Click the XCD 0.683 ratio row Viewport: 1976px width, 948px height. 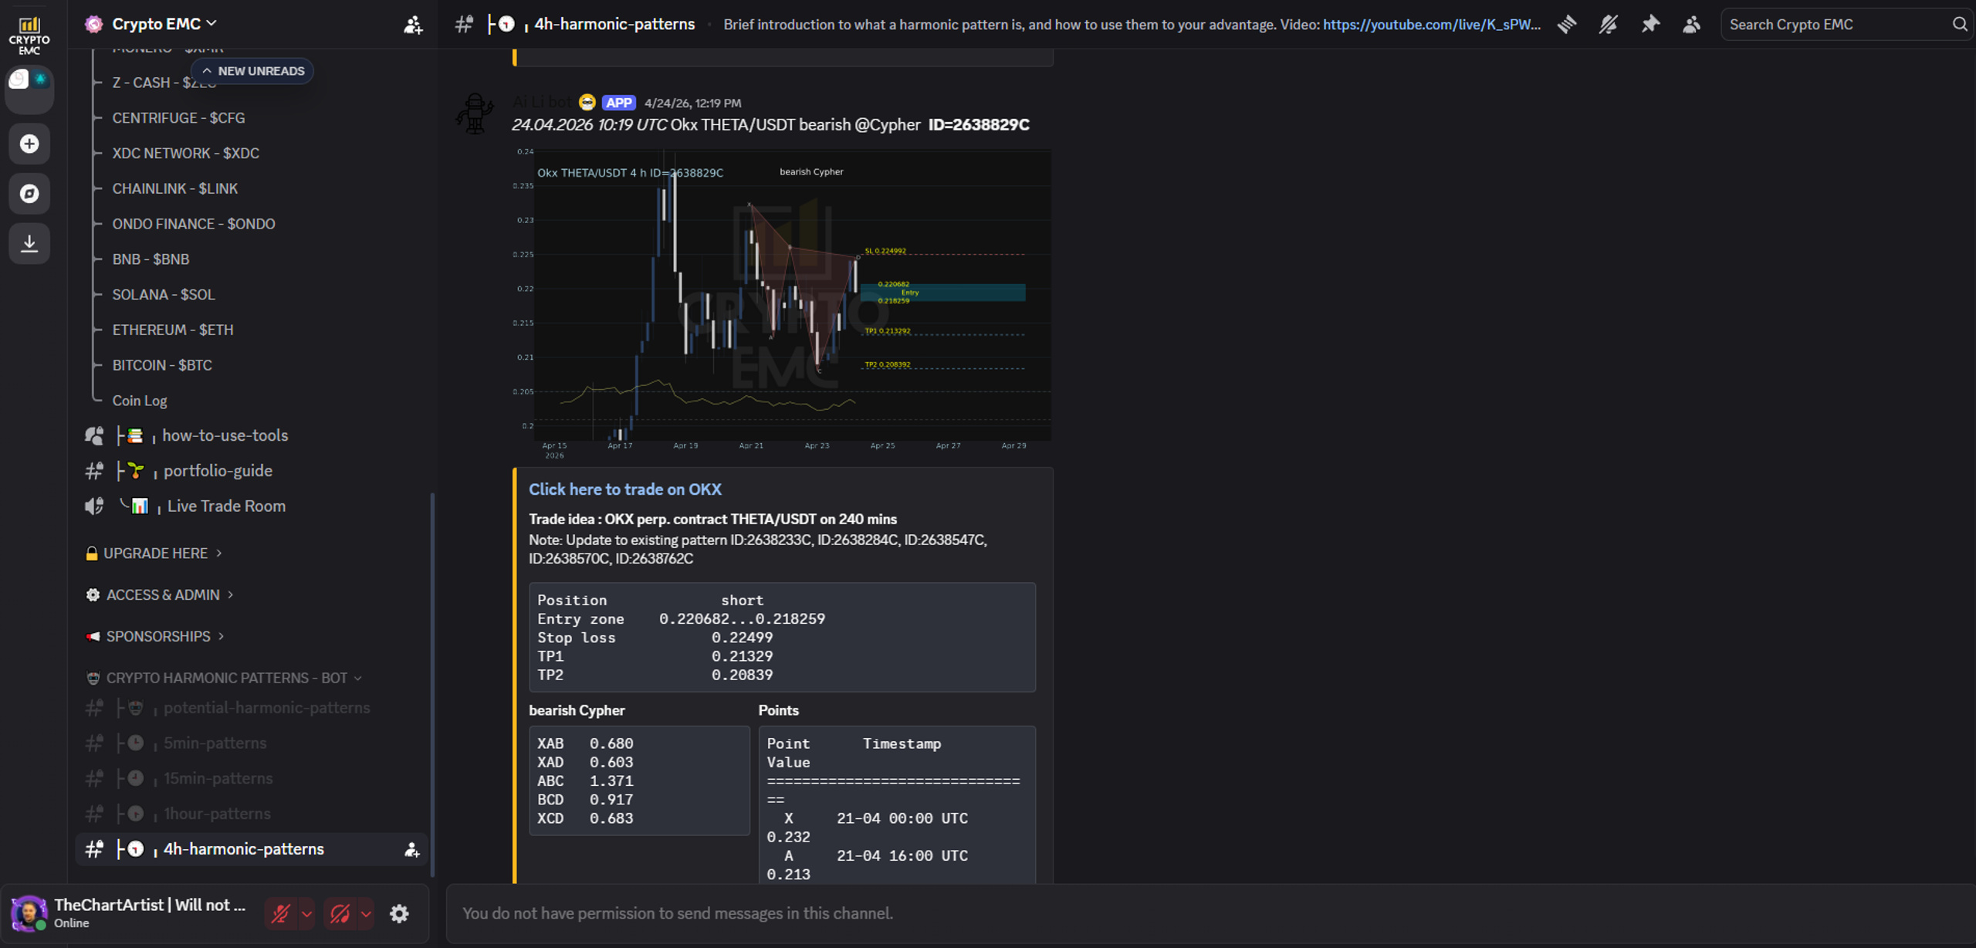[585, 818]
